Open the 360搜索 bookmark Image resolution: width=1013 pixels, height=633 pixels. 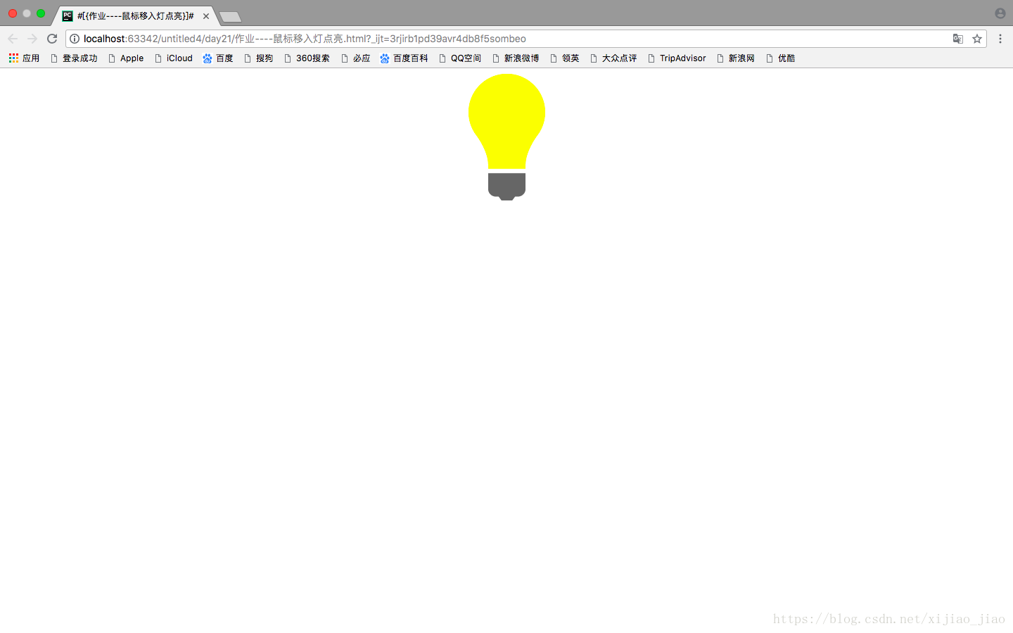307,58
